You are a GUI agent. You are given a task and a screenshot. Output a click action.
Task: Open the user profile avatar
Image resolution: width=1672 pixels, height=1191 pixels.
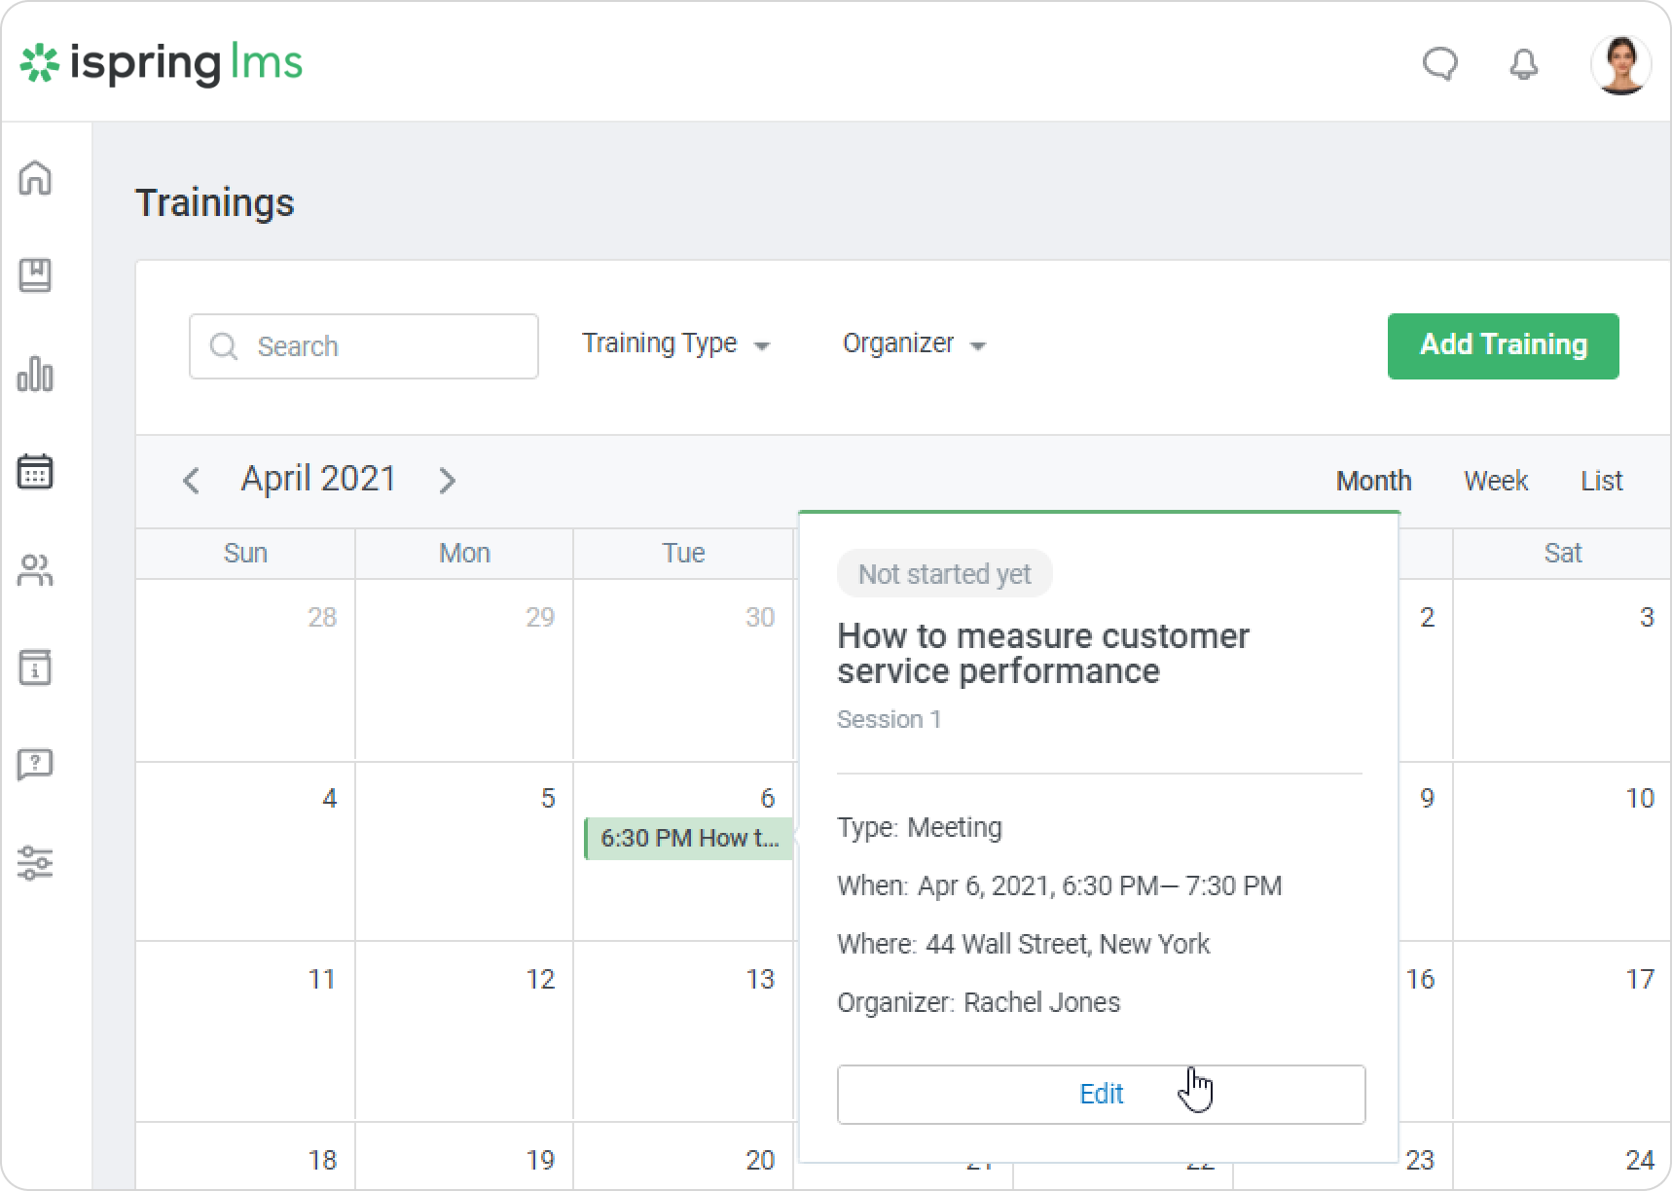tap(1620, 64)
